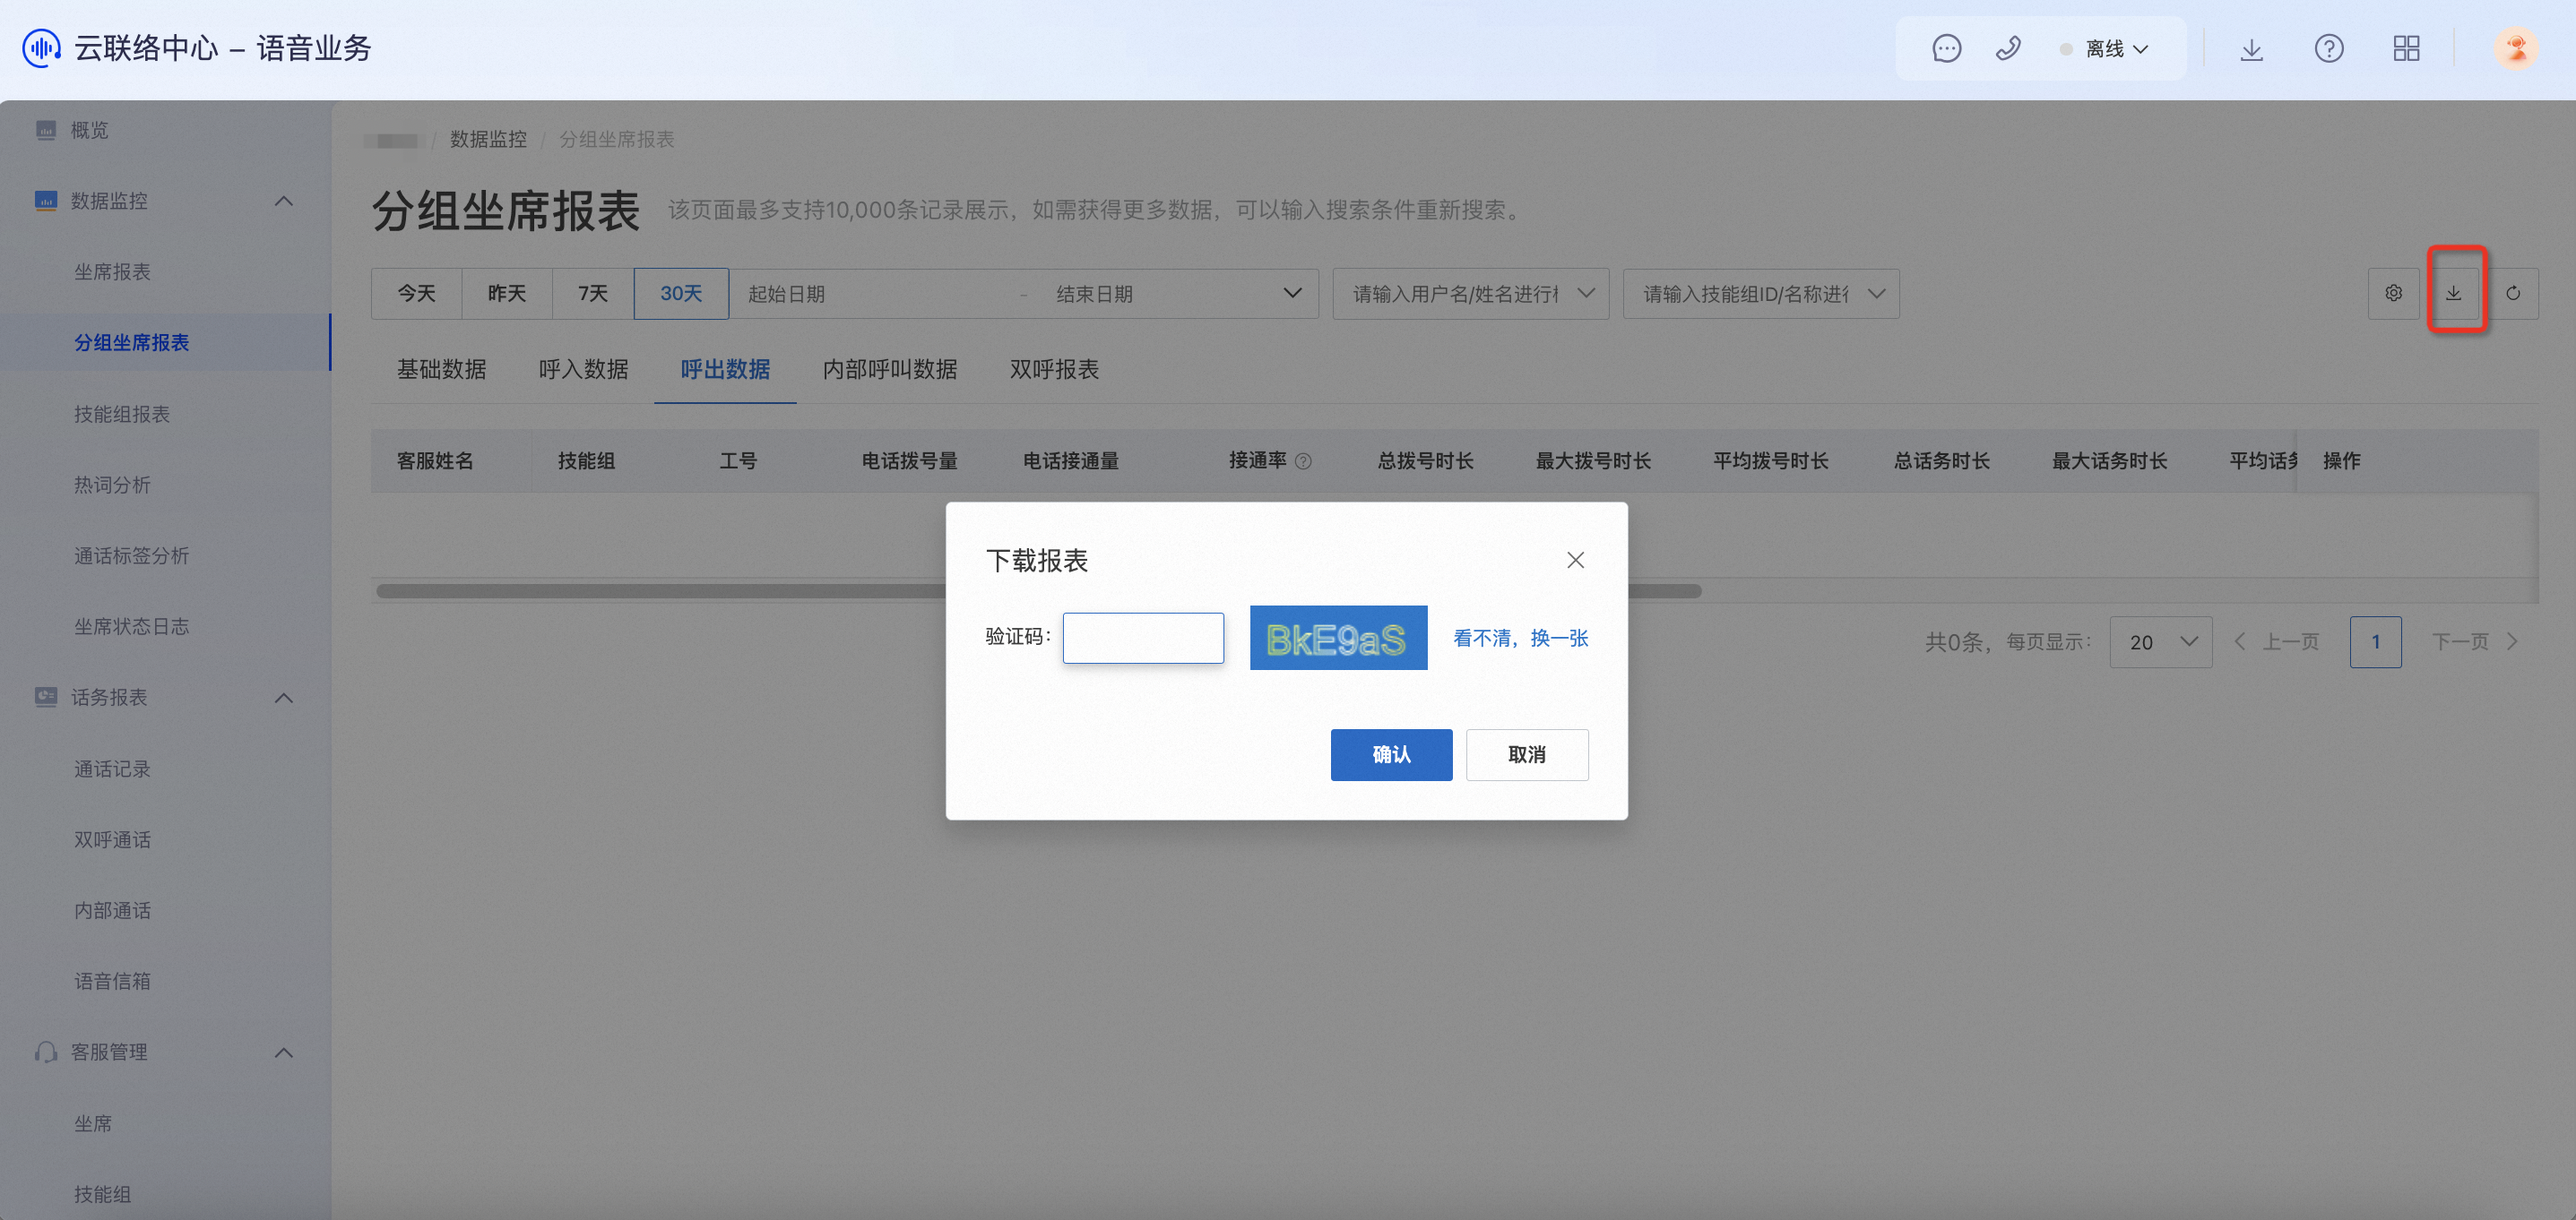Click the phone dial icon in header
Screen dimensions: 2576x1220
click(x=2008, y=48)
